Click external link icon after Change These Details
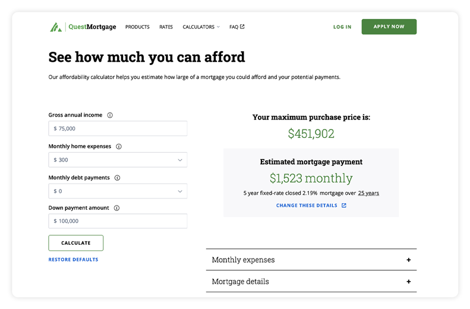Image resolution: width=470 pixels, height=309 pixels. pyautogui.click(x=344, y=205)
